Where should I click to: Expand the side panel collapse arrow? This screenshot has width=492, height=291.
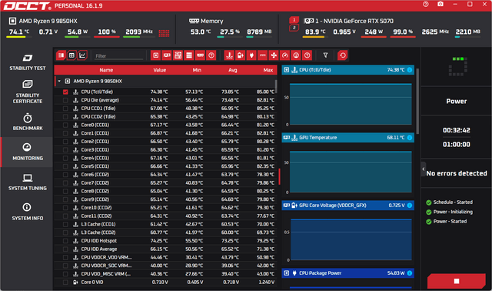424,169
